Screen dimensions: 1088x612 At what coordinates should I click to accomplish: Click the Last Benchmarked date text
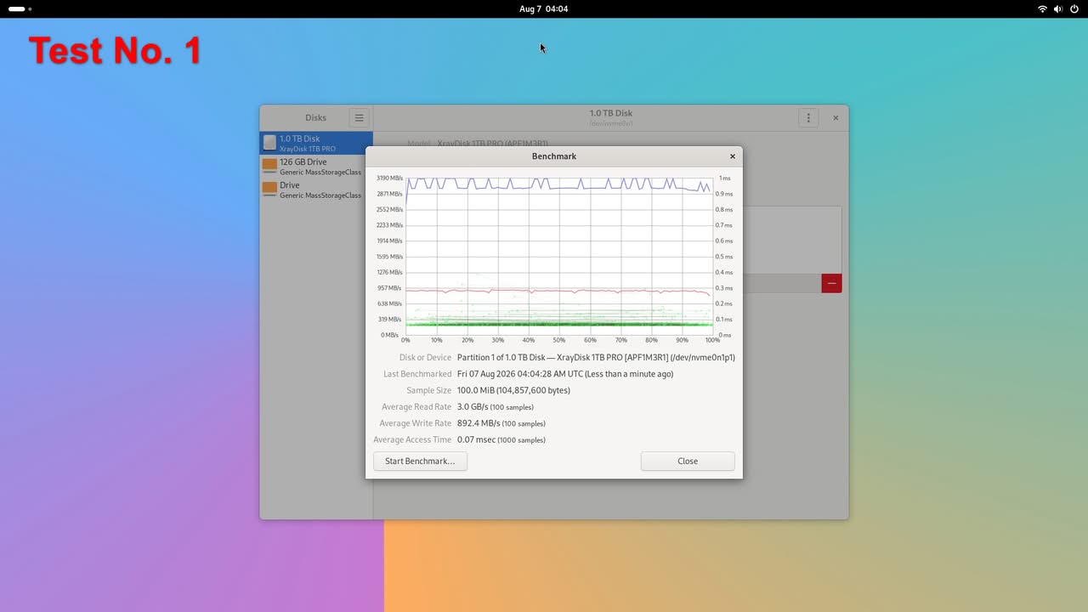click(x=565, y=374)
